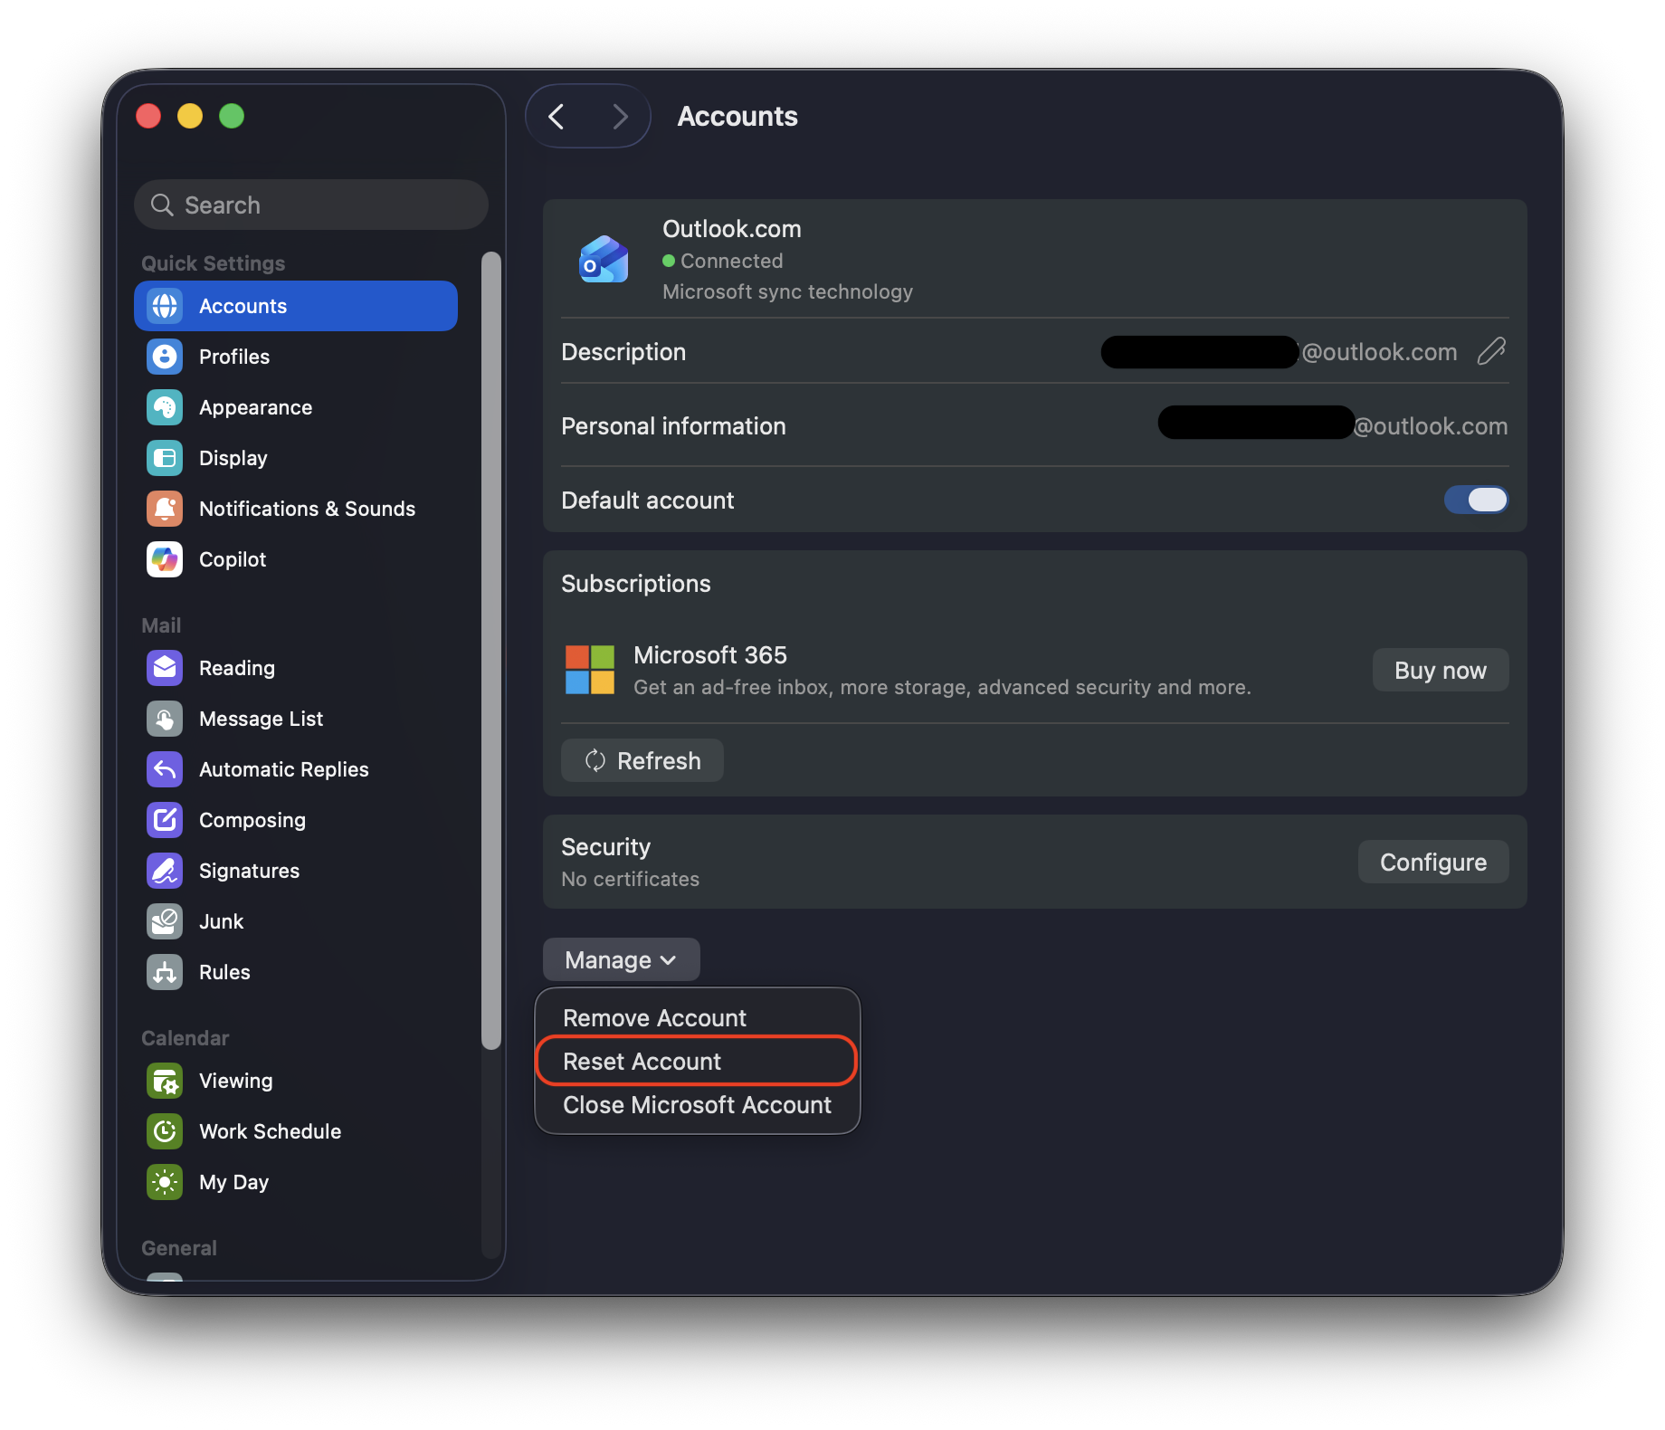The width and height of the screenshot is (1665, 1430).
Task: Click the Personal information row
Action: pyautogui.click(x=1034, y=425)
